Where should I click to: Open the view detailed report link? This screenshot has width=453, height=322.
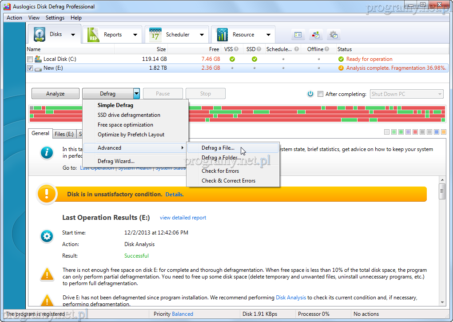(x=183, y=218)
